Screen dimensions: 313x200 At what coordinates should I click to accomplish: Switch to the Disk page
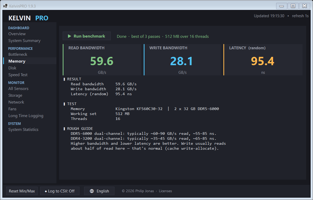12,68
